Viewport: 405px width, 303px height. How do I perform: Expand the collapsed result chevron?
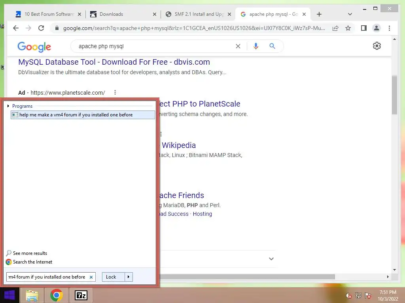click(x=271, y=259)
